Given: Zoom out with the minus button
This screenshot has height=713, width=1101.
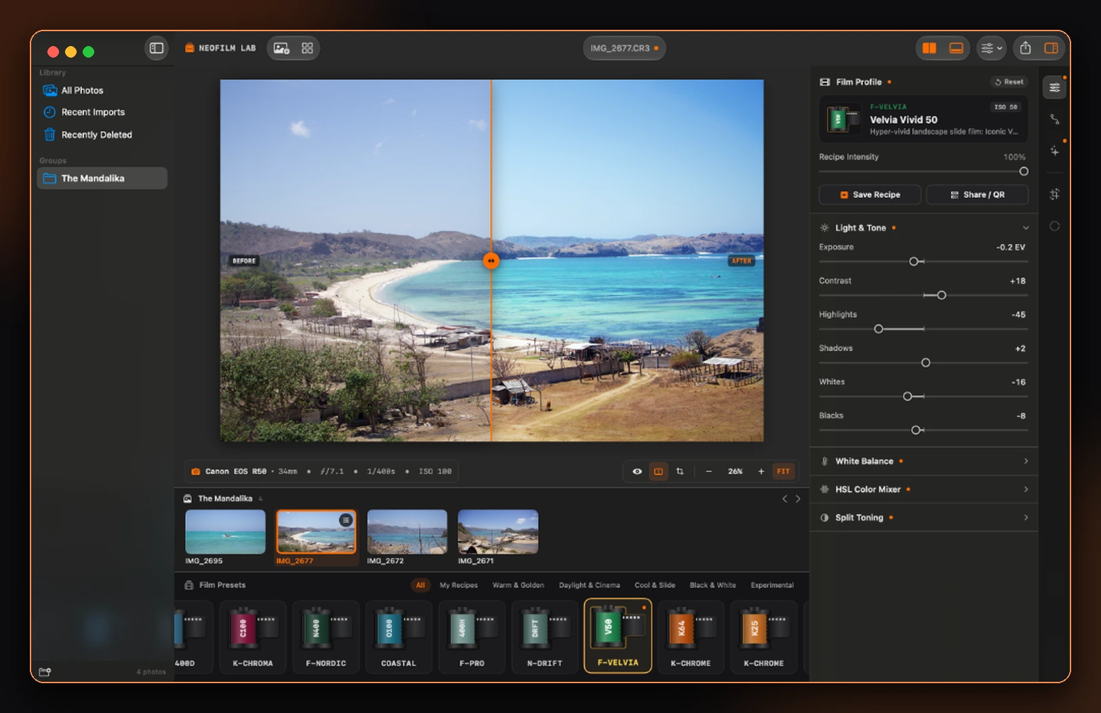Looking at the screenshot, I should click(x=708, y=471).
